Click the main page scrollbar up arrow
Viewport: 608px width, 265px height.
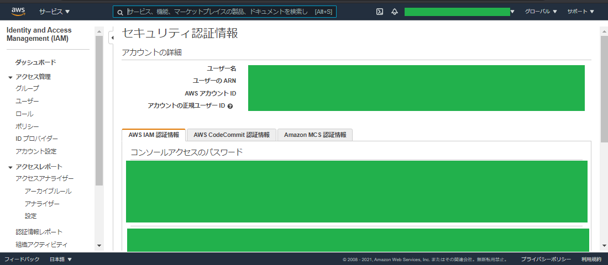pos(604,31)
